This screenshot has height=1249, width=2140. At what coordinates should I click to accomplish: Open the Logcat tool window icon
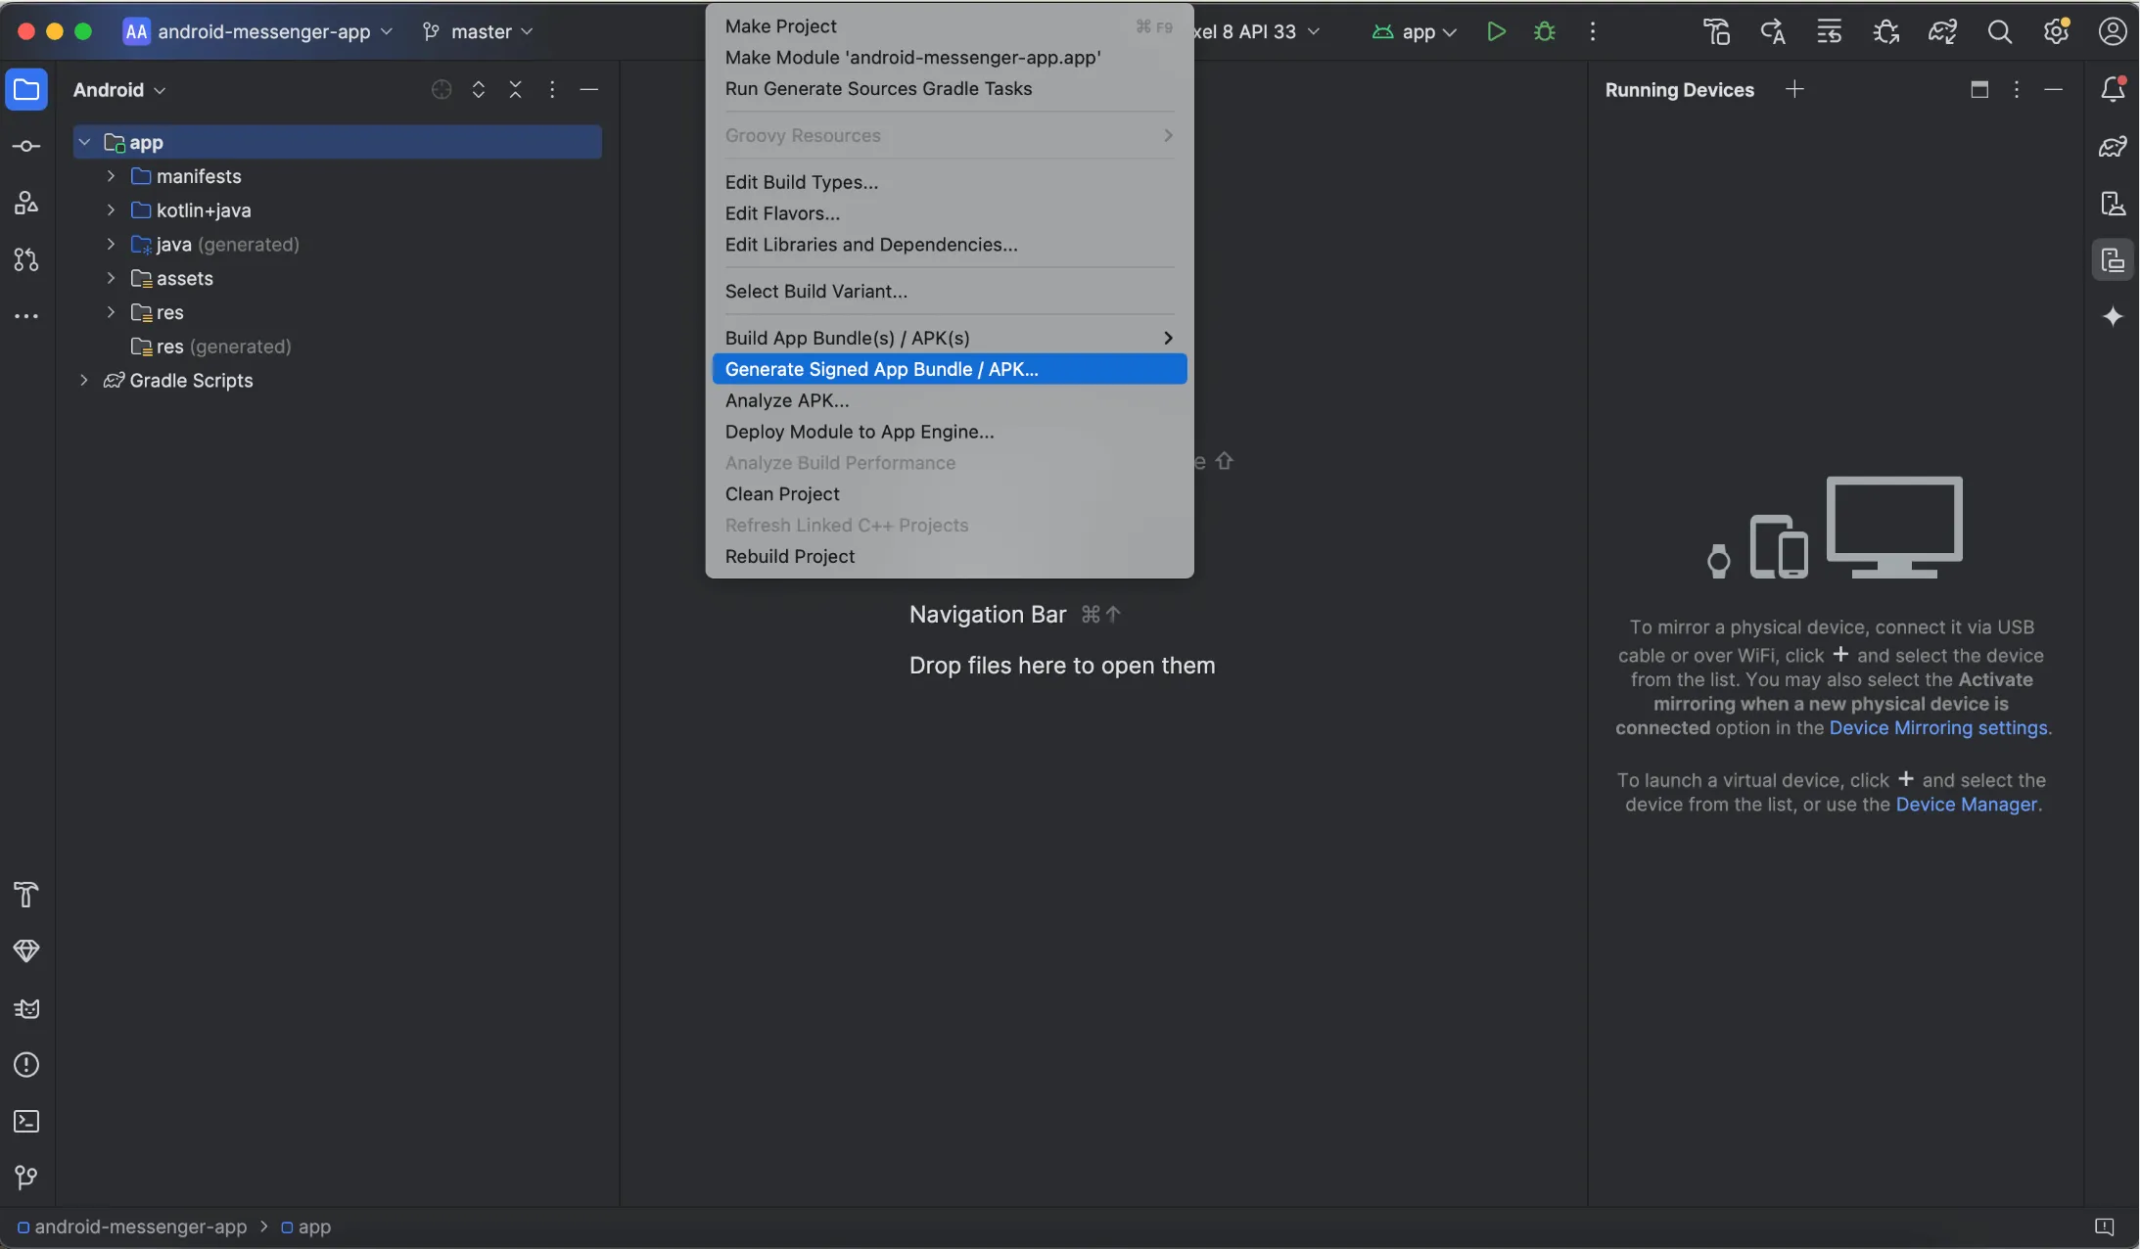click(26, 1008)
